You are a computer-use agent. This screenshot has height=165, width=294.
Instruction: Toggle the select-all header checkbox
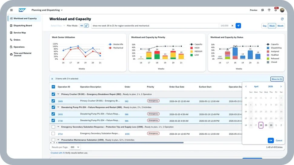(x=53, y=87)
